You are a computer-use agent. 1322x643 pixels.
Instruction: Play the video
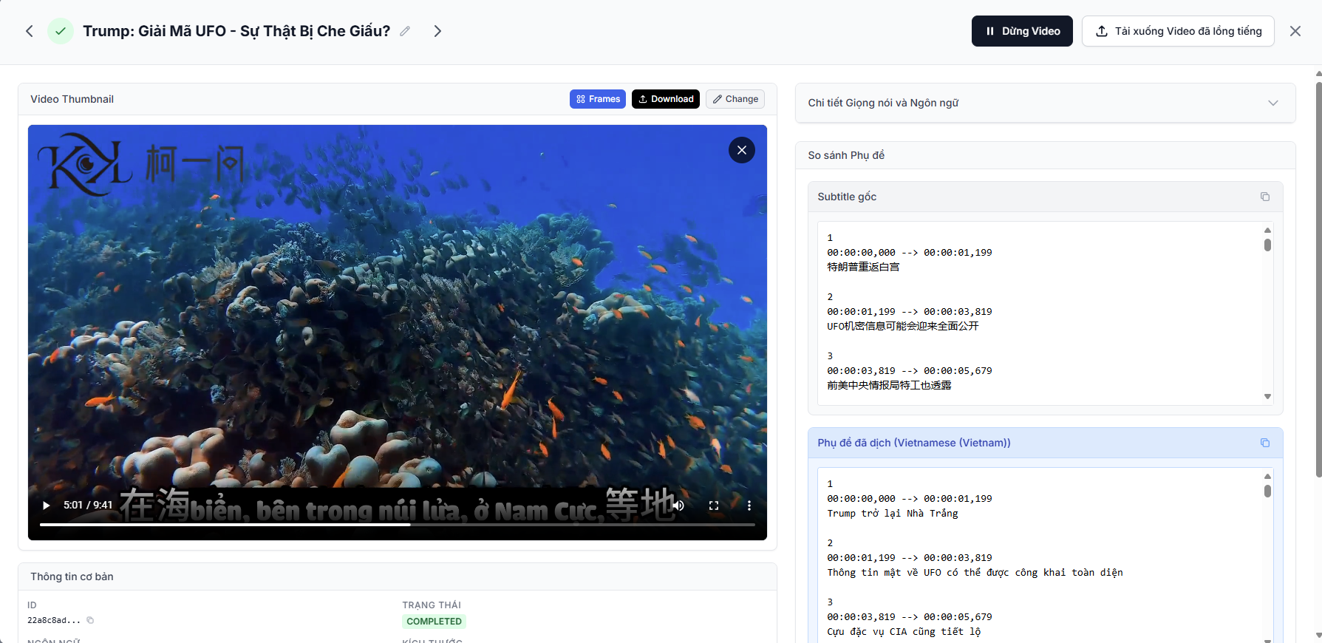point(47,506)
